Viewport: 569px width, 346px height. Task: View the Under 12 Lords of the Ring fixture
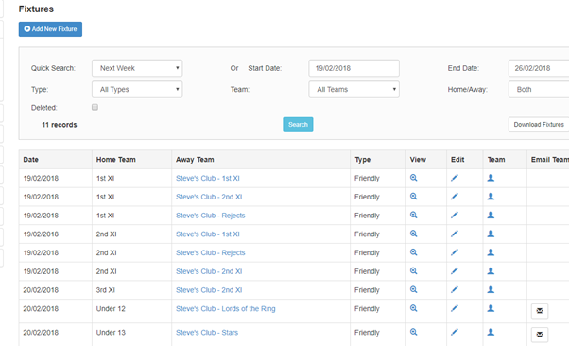[x=413, y=308]
